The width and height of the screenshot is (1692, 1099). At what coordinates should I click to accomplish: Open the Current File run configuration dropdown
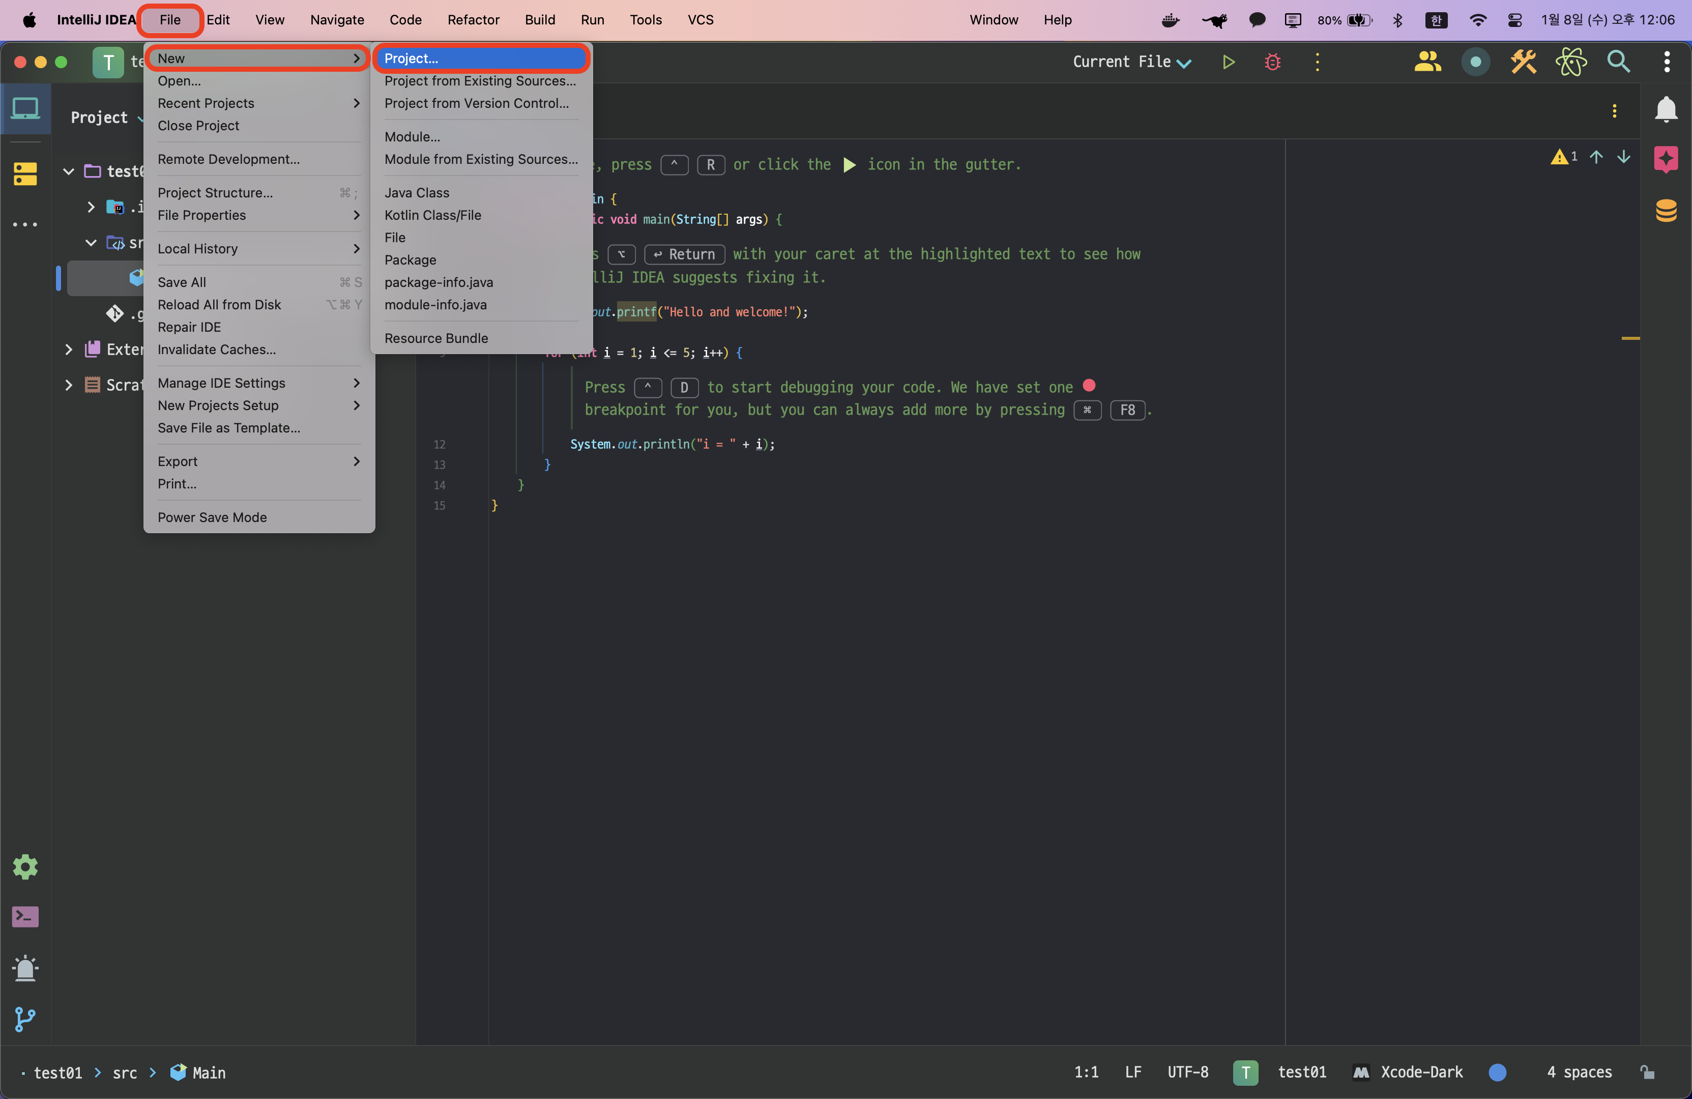click(x=1131, y=63)
